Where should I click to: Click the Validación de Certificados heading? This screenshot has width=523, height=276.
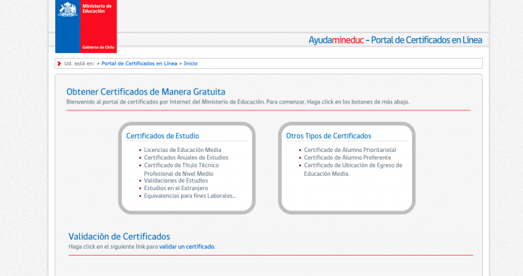click(x=119, y=236)
